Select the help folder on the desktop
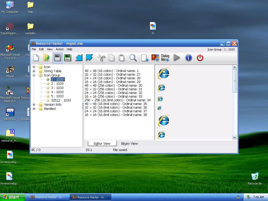Screen dimensions: 268x201 click(30, 7)
